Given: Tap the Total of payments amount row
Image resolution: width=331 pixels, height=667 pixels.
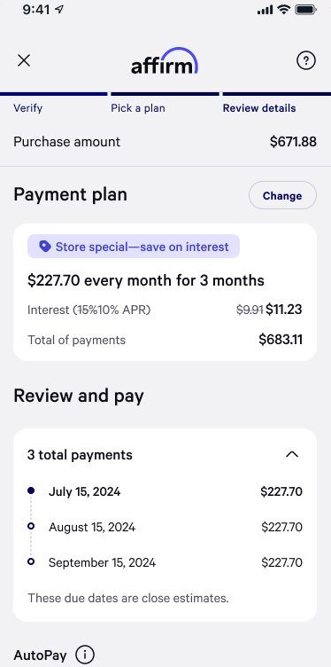Looking at the screenshot, I should [165, 340].
